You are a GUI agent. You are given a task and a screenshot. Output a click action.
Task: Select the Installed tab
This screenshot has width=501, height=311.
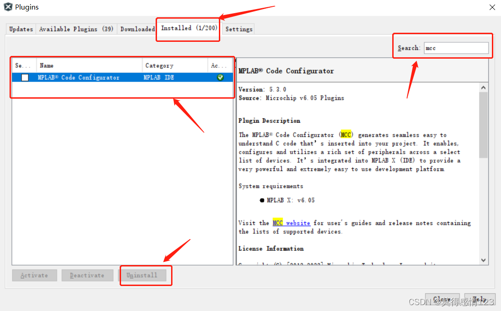coord(187,27)
